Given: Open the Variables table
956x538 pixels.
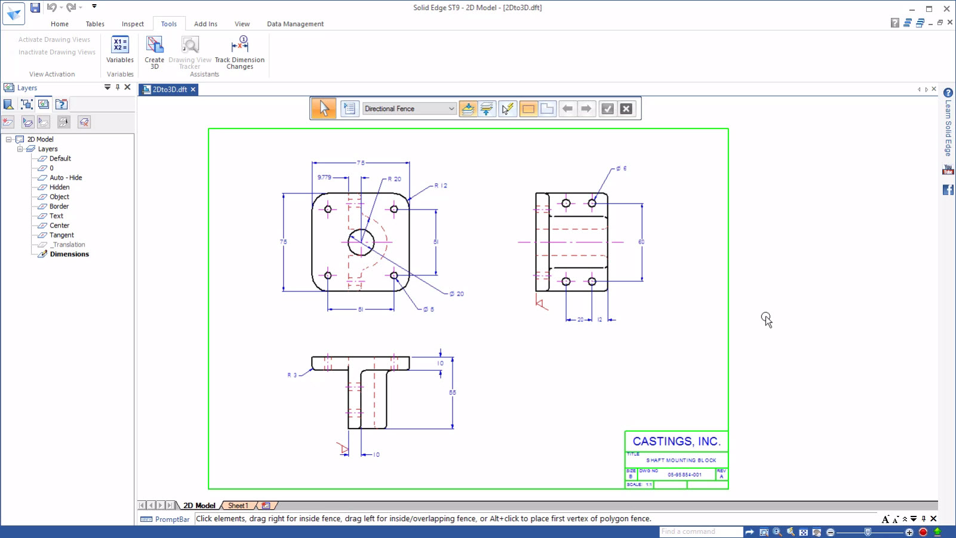Looking at the screenshot, I should [119, 51].
